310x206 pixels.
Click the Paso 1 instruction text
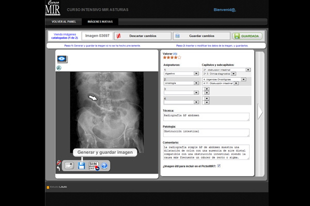point(102,46)
